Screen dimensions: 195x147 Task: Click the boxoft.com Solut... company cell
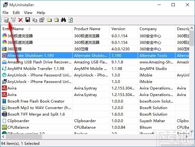pos(156,101)
